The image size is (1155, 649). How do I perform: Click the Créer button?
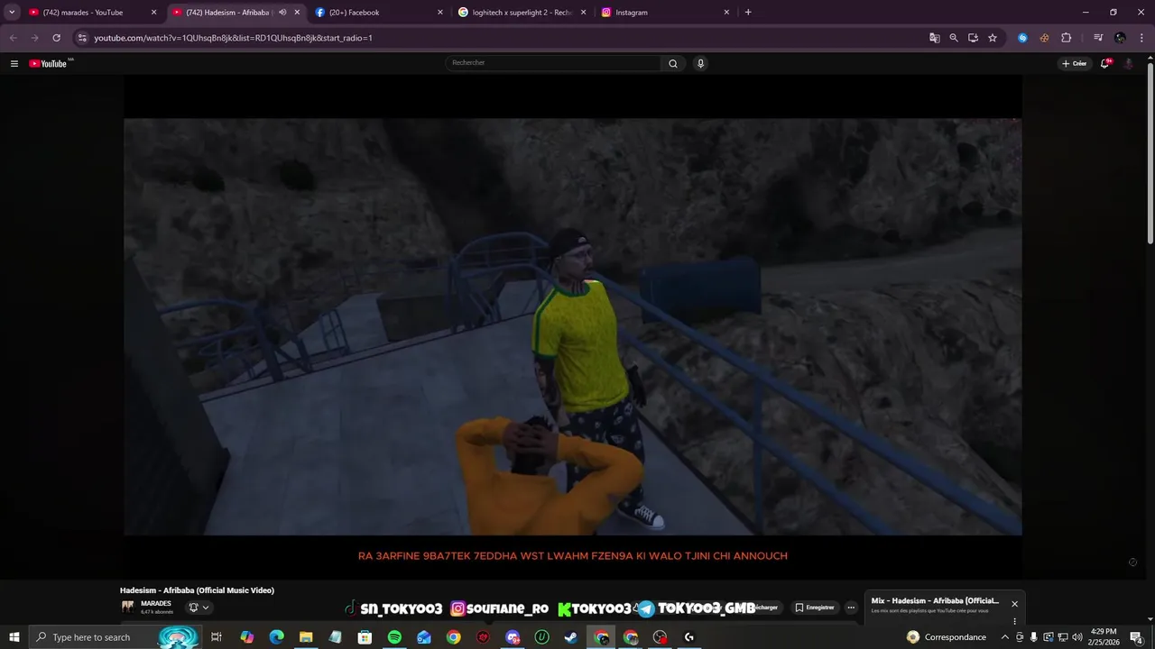[x=1074, y=64]
